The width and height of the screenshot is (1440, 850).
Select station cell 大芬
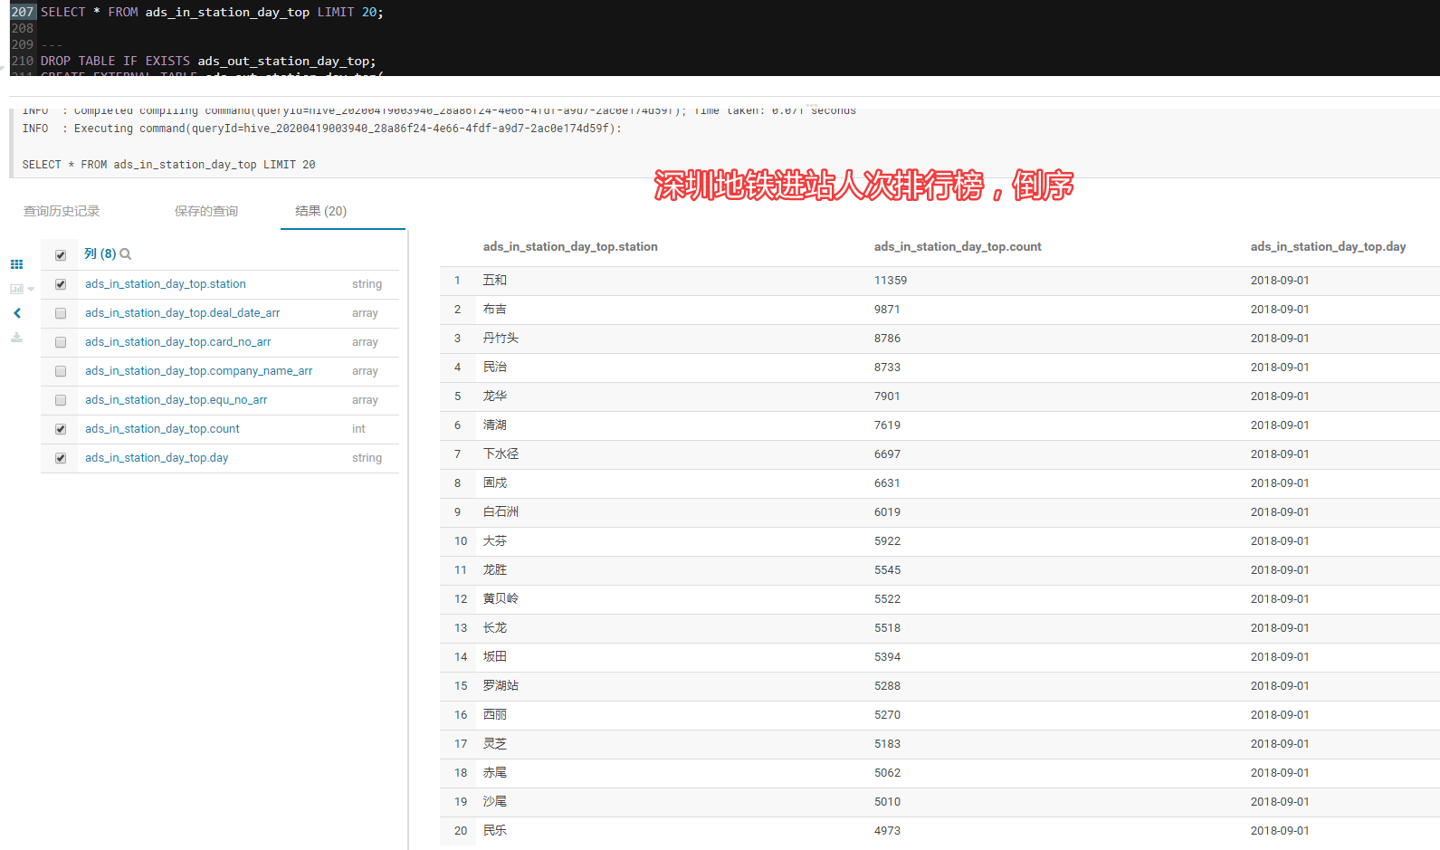pos(495,541)
